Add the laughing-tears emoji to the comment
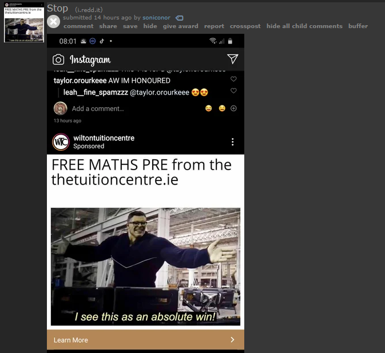The image size is (385, 353). 208,108
